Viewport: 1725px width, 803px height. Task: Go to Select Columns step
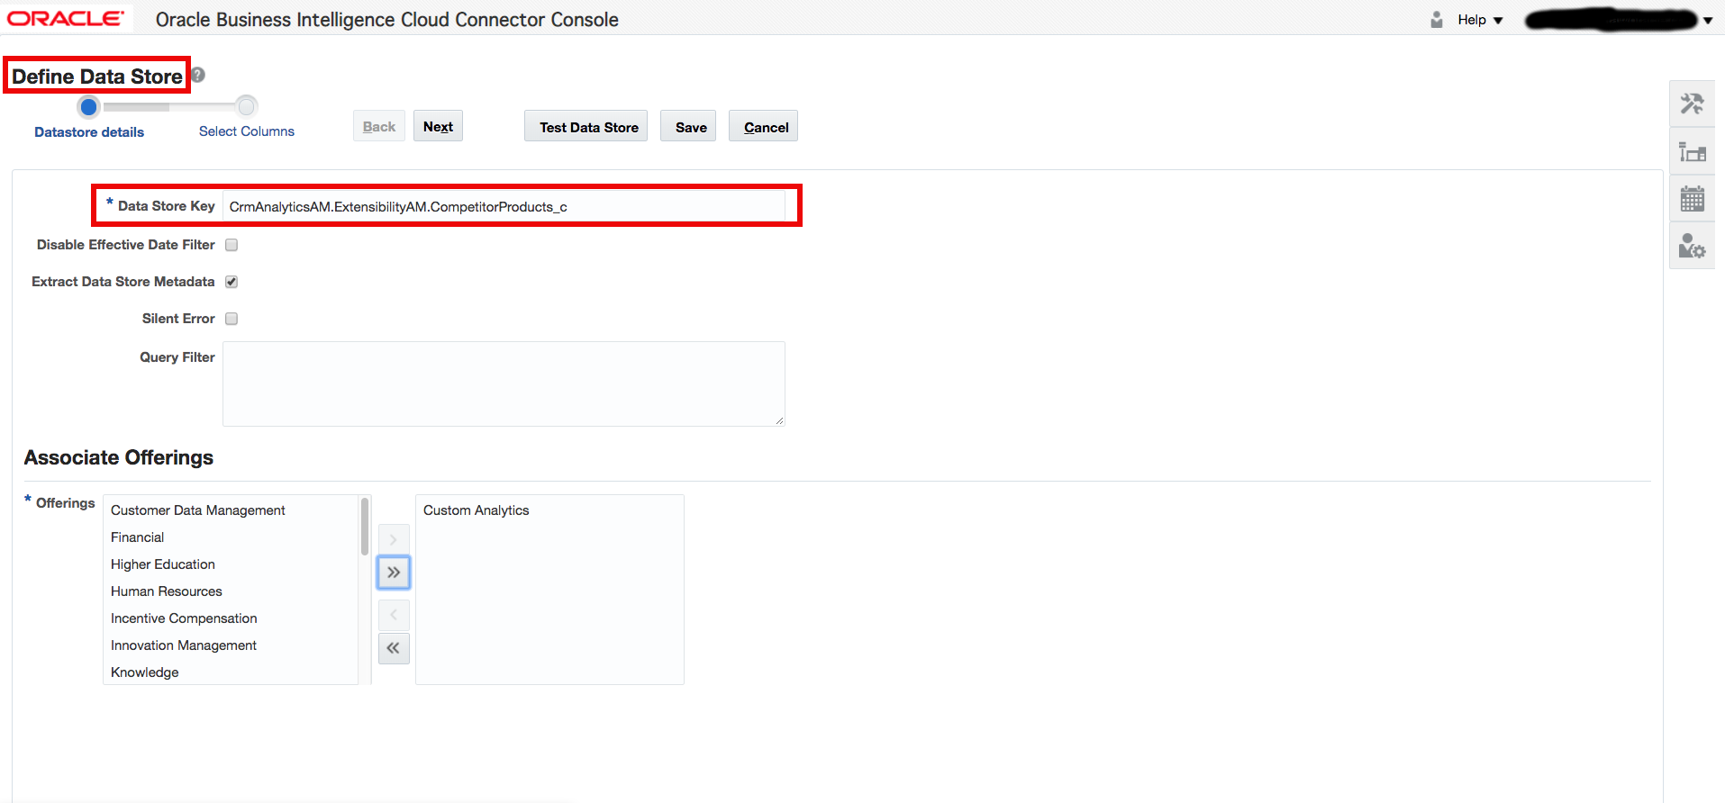246,131
